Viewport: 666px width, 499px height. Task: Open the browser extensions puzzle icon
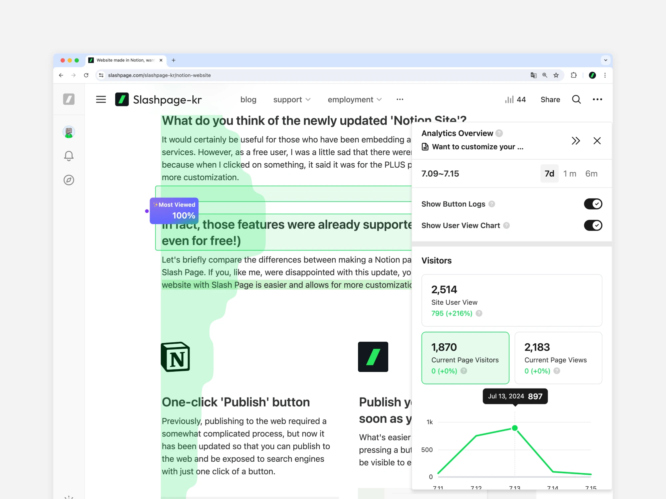click(x=573, y=75)
